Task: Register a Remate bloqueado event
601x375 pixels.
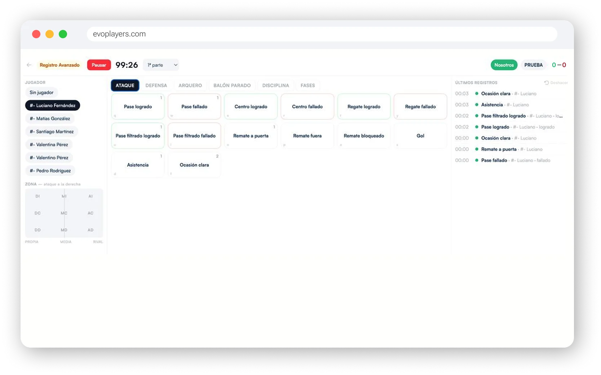Action: [x=364, y=136]
